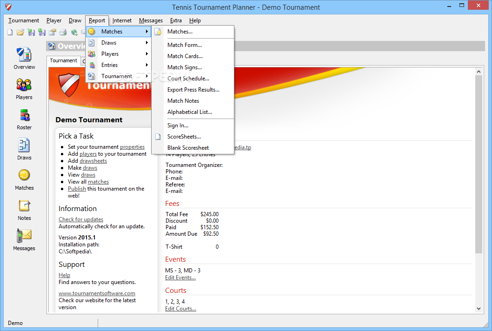Select Blank Scoresheet entry

[x=193, y=148]
